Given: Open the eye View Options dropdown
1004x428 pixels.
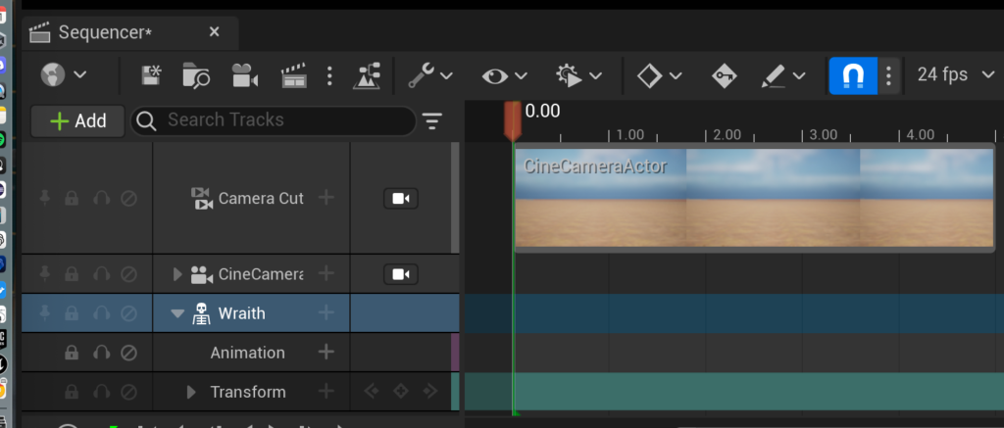Looking at the screenshot, I should click(504, 75).
